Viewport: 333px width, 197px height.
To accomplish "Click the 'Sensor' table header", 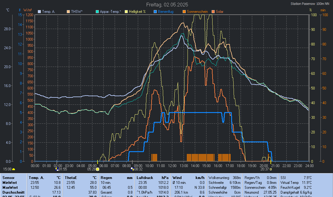I will [x=9, y=178].
